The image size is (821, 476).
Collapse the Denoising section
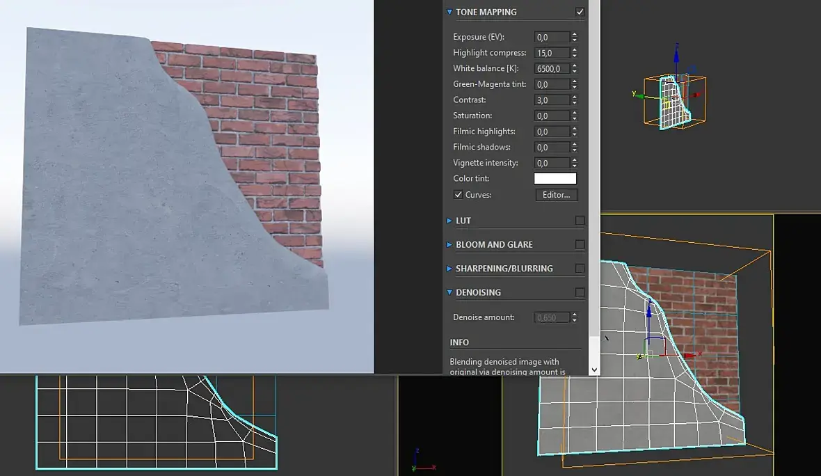click(449, 292)
